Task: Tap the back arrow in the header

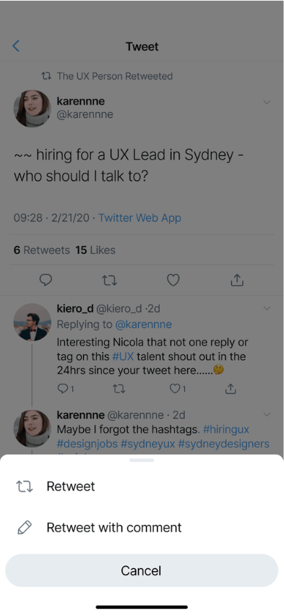Action: tap(16, 46)
